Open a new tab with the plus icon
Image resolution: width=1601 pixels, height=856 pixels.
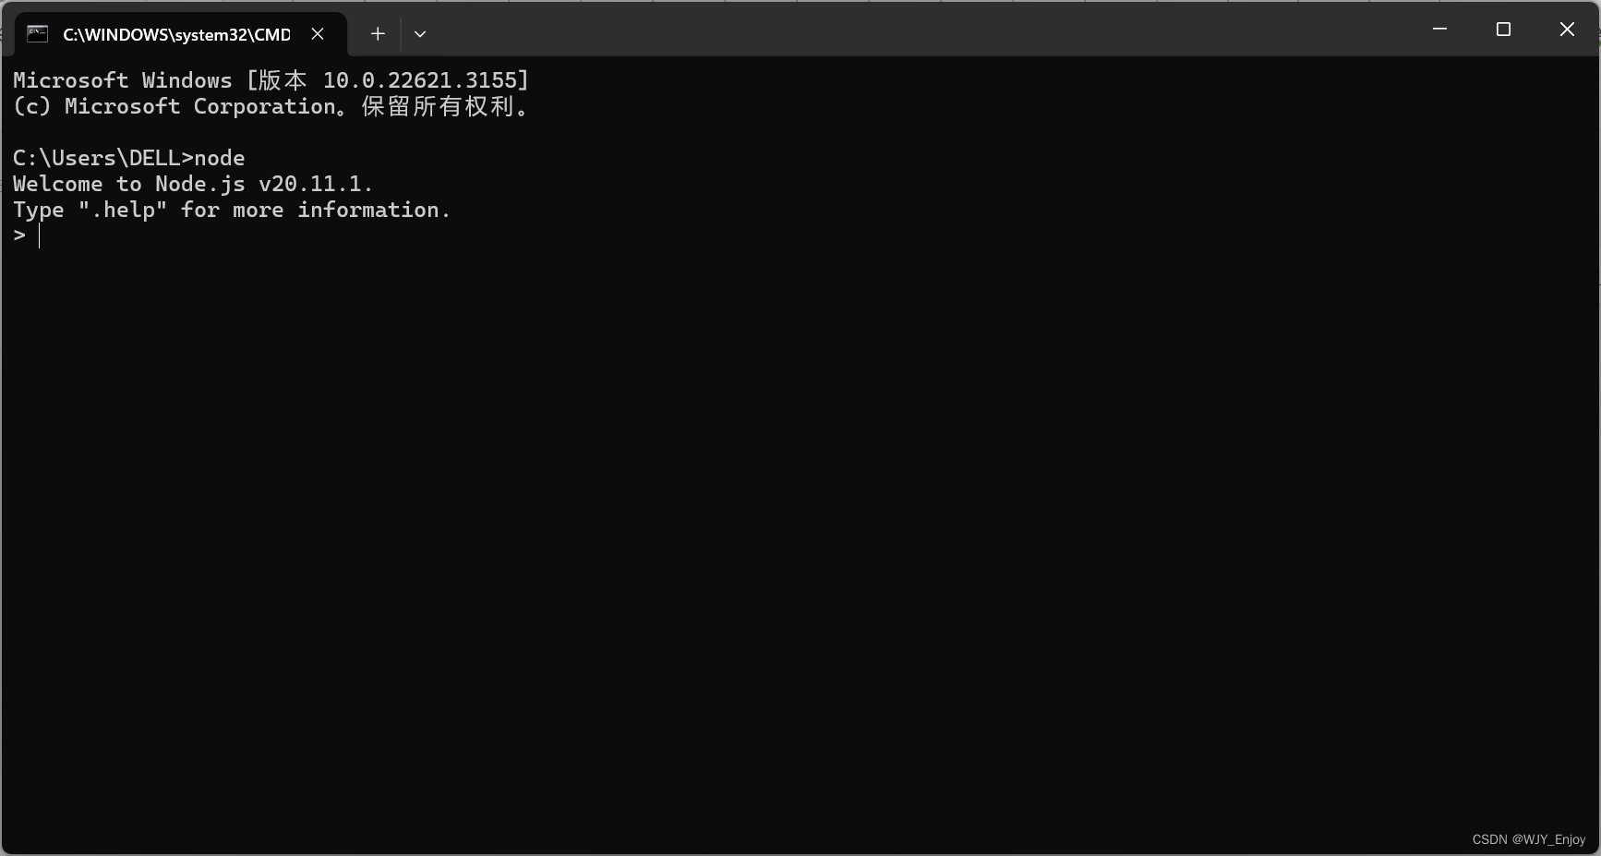(x=378, y=34)
